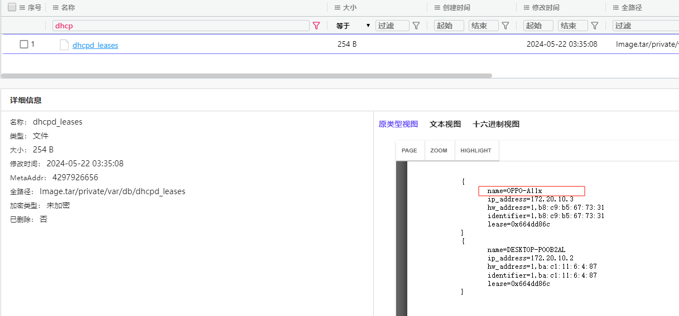Click the modification time filter funnel icon
679x316 pixels.
[595, 26]
